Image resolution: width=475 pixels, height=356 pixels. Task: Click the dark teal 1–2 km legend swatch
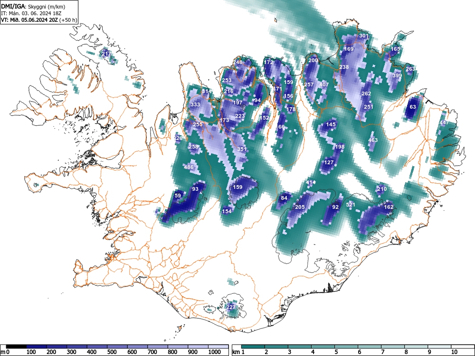(x=253, y=347)
